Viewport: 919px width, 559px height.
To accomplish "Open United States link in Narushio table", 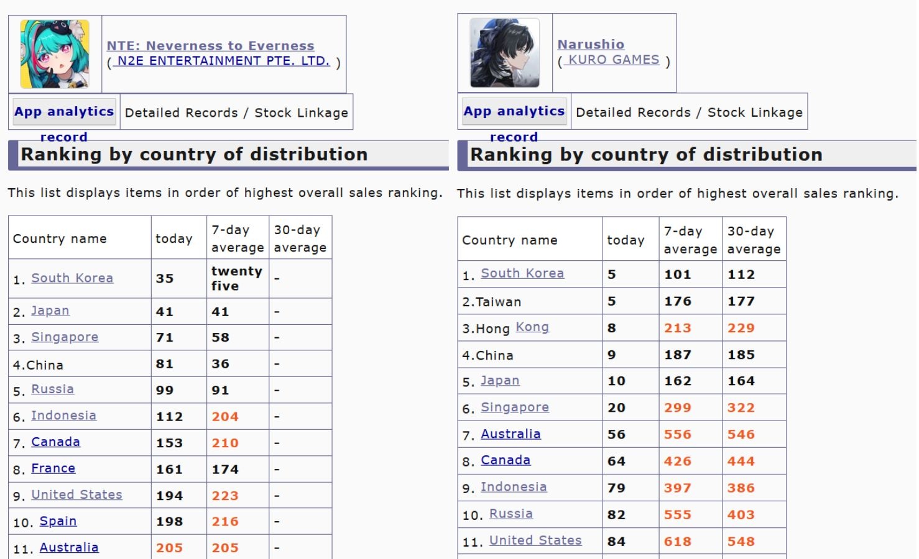I will pyautogui.click(x=535, y=540).
